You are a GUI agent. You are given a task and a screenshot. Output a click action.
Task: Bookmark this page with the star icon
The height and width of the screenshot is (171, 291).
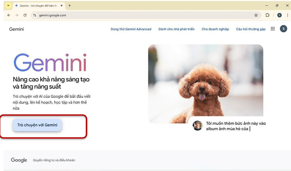256,15
